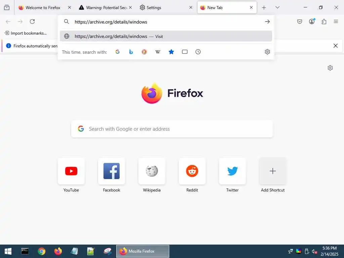The image size is (344, 258).
Task: Search in open Tabs icon
Action: click(185, 52)
